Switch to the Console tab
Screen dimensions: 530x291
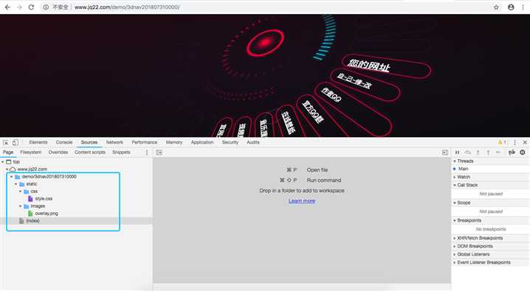click(64, 142)
